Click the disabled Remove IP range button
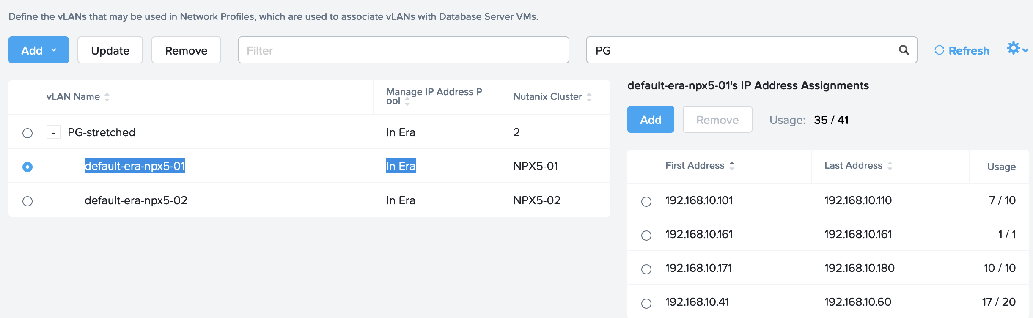1033x318 pixels. [x=717, y=119]
